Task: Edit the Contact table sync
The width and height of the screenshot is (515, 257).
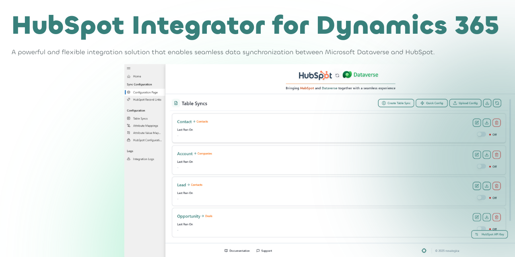Action: pos(477,123)
